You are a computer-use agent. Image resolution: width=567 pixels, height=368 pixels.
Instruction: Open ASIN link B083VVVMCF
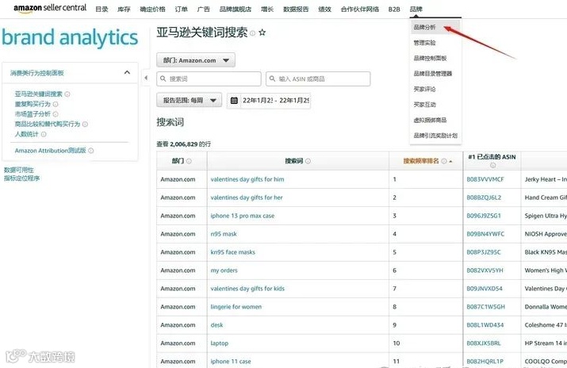(x=485, y=179)
